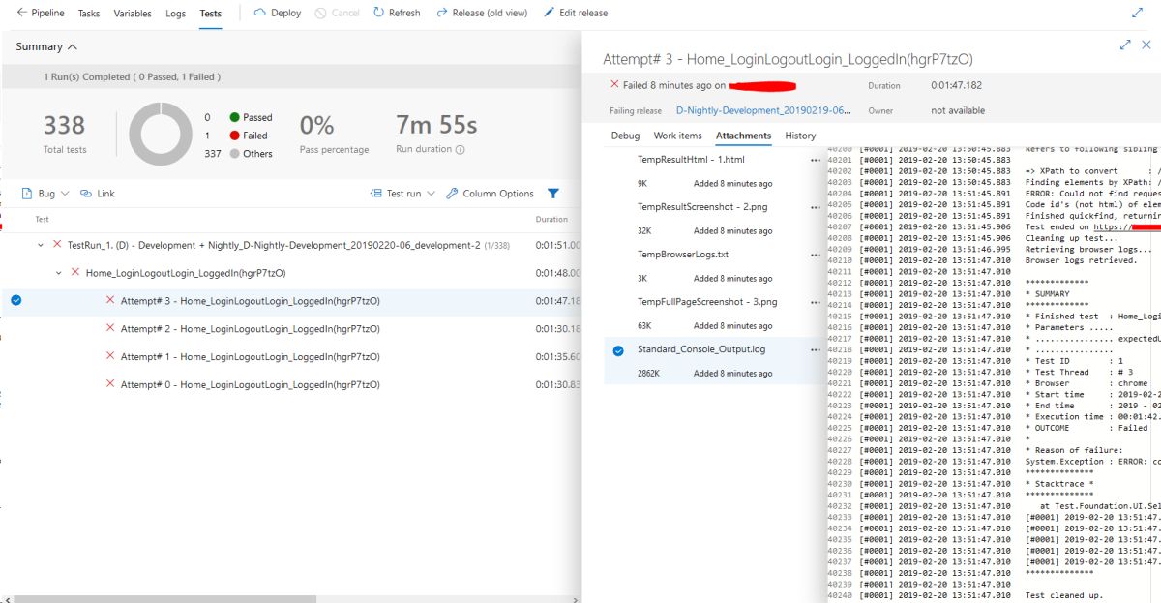The width and height of the screenshot is (1161, 603).
Task: Select Attempt# 2 test result row
Action: point(290,329)
